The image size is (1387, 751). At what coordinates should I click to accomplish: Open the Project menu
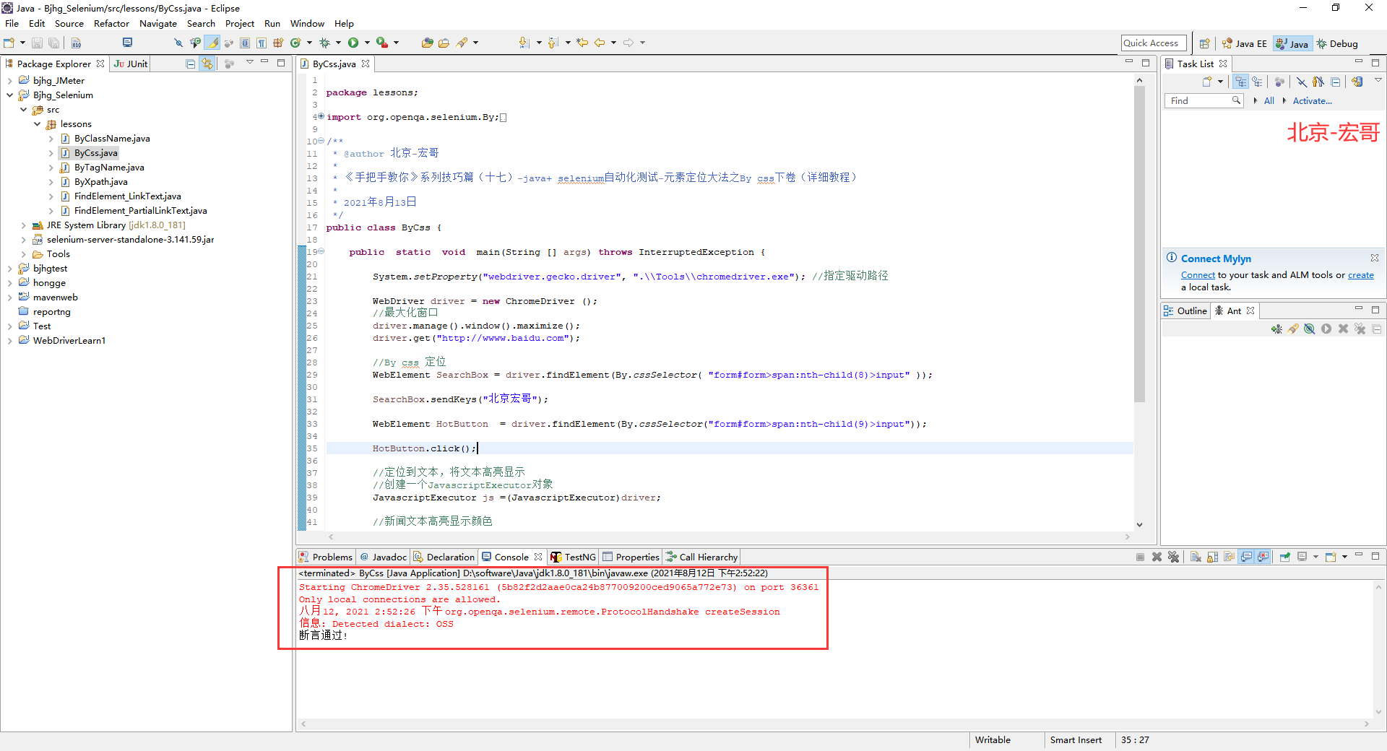point(240,23)
